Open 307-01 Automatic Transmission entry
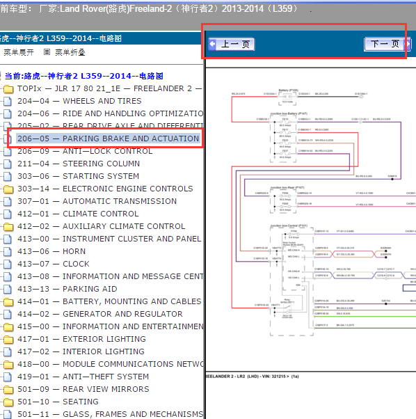The height and width of the screenshot is (419, 416). pyautogui.click(x=97, y=201)
